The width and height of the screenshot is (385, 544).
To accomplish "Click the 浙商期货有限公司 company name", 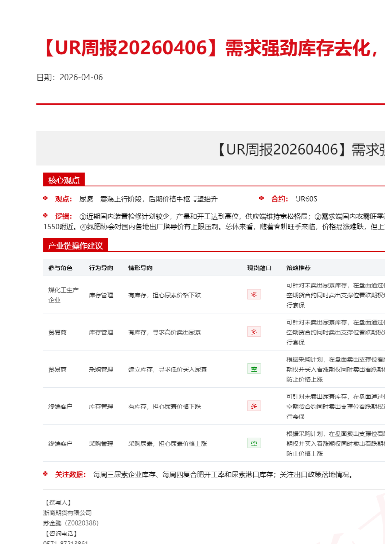I will click(67, 513).
